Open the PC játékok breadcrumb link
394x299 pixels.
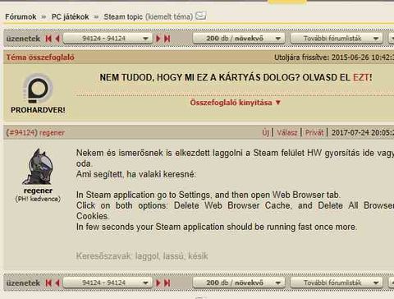pyautogui.click(x=70, y=16)
